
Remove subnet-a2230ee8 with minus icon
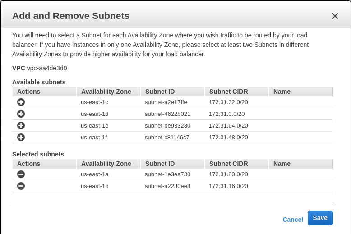(21, 186)
